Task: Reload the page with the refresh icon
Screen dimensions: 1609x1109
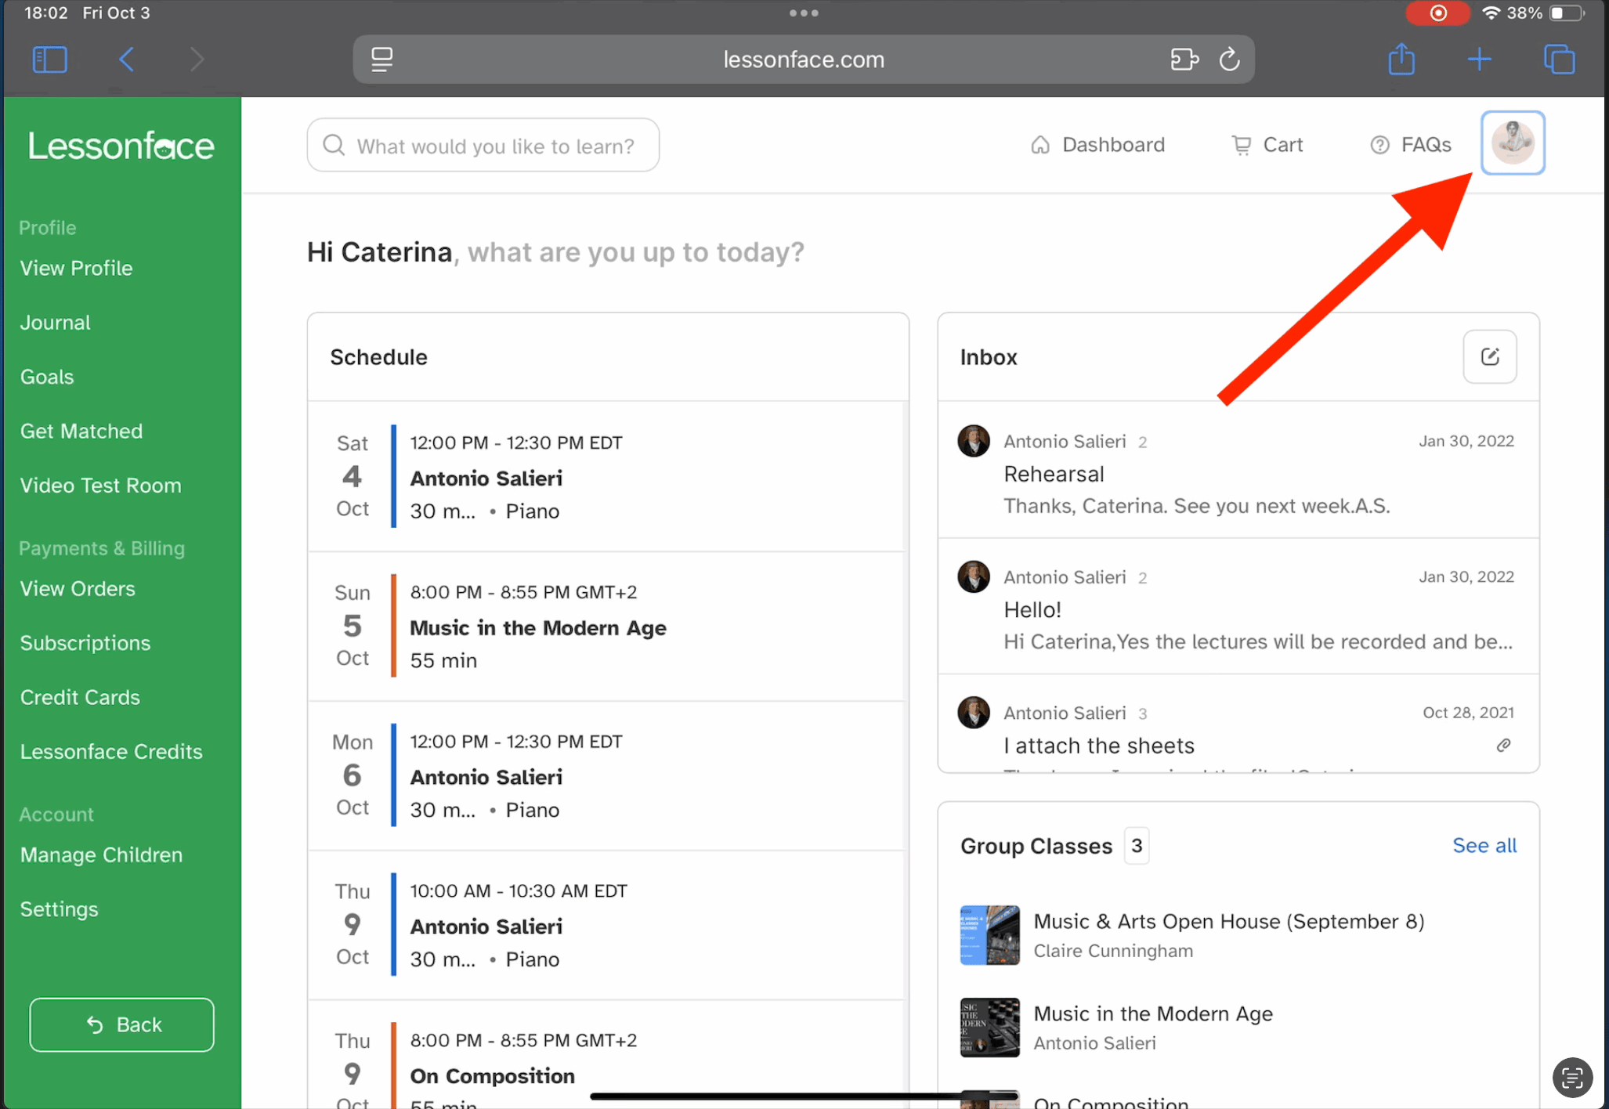Action: coord(1230,60)
